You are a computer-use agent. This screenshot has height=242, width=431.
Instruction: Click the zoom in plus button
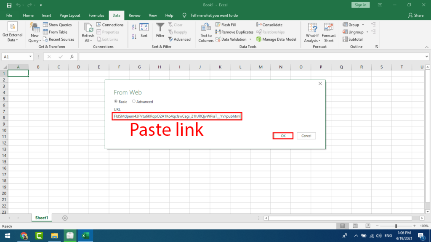click(415, 226)
